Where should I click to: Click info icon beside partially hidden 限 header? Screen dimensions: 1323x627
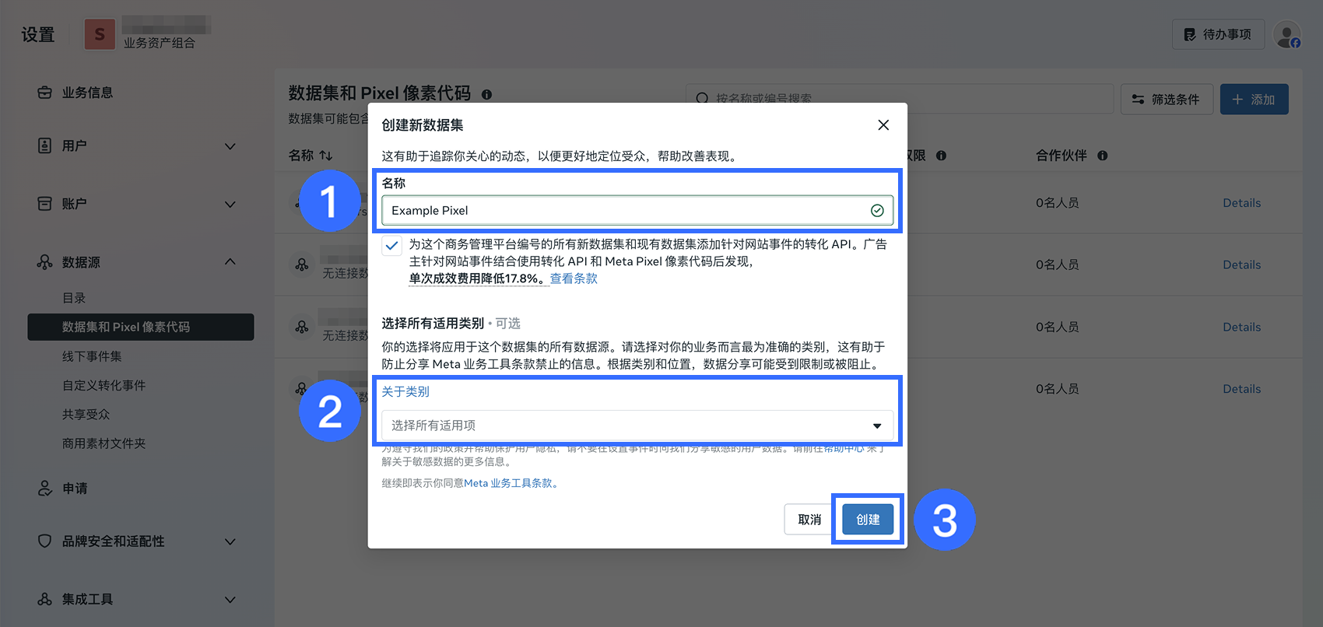tap(941, 156)
